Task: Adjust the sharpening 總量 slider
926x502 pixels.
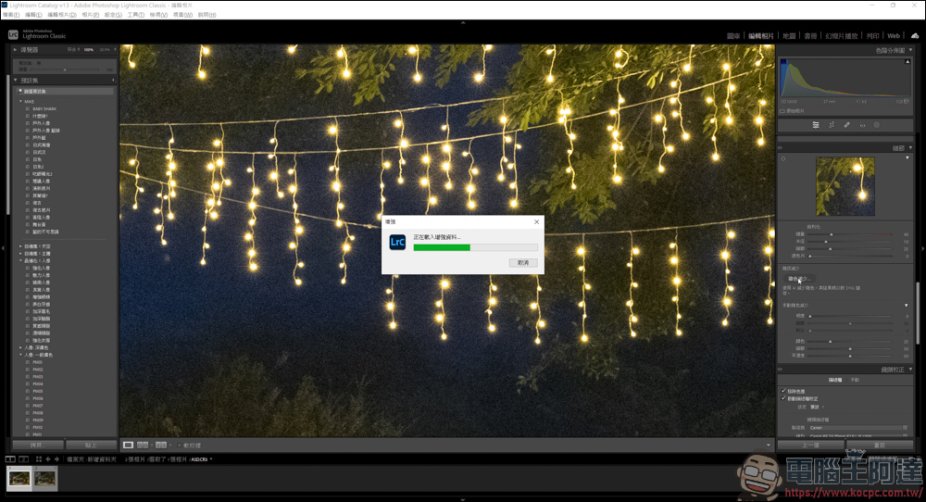Action: click(831, 234)
